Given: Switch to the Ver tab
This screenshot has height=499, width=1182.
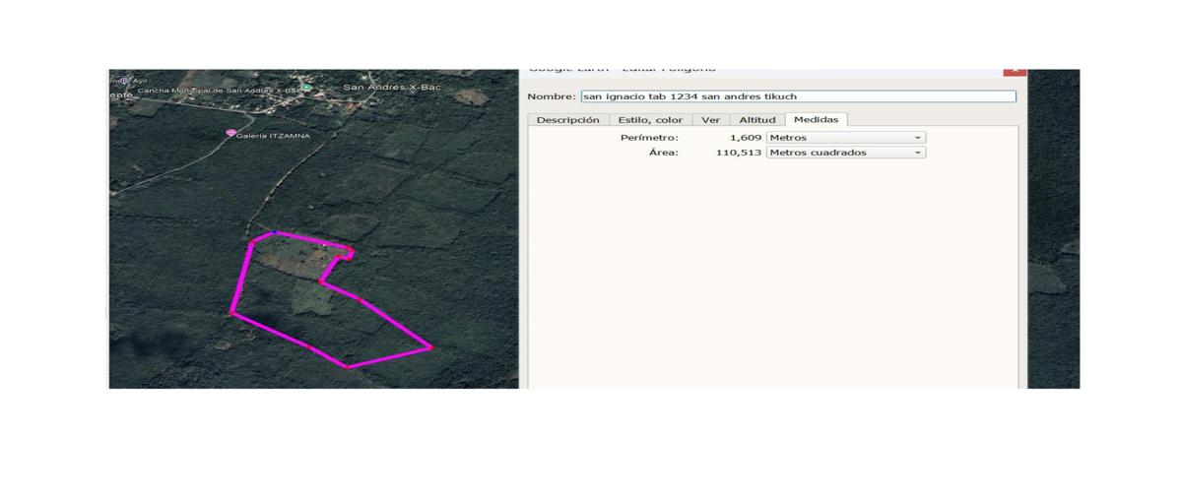Looking at the screenshot, I should [x=709, y=120].
